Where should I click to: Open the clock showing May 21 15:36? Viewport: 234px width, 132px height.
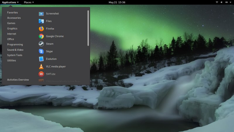point(117,2)
